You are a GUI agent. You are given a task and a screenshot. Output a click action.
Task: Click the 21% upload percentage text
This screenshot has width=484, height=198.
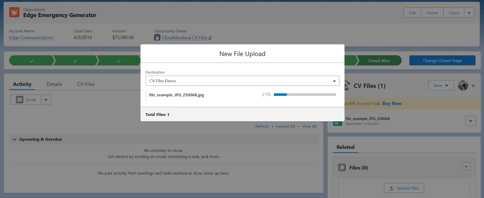266,95
